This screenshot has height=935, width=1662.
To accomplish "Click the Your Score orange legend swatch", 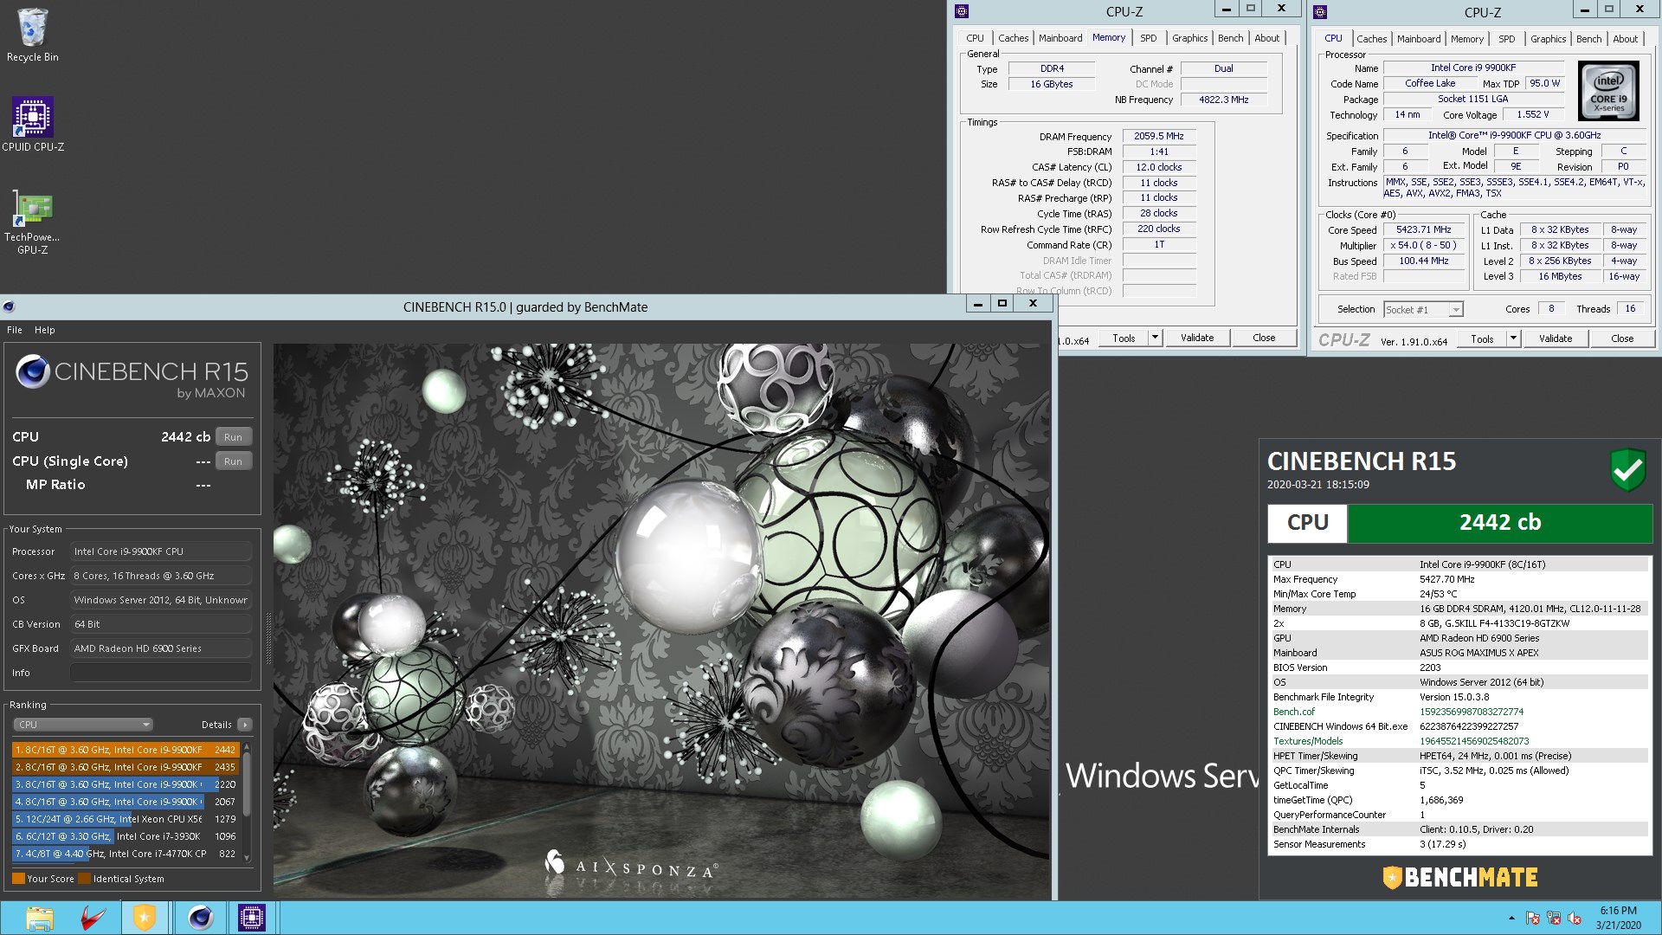I will (18, 878).
